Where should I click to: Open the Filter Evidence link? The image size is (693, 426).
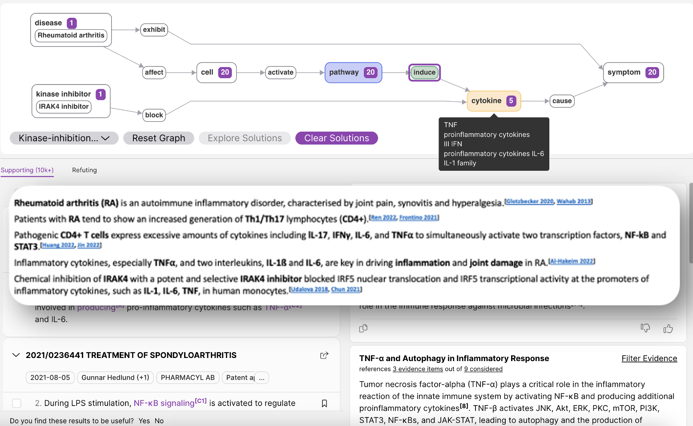coord(649,358)
